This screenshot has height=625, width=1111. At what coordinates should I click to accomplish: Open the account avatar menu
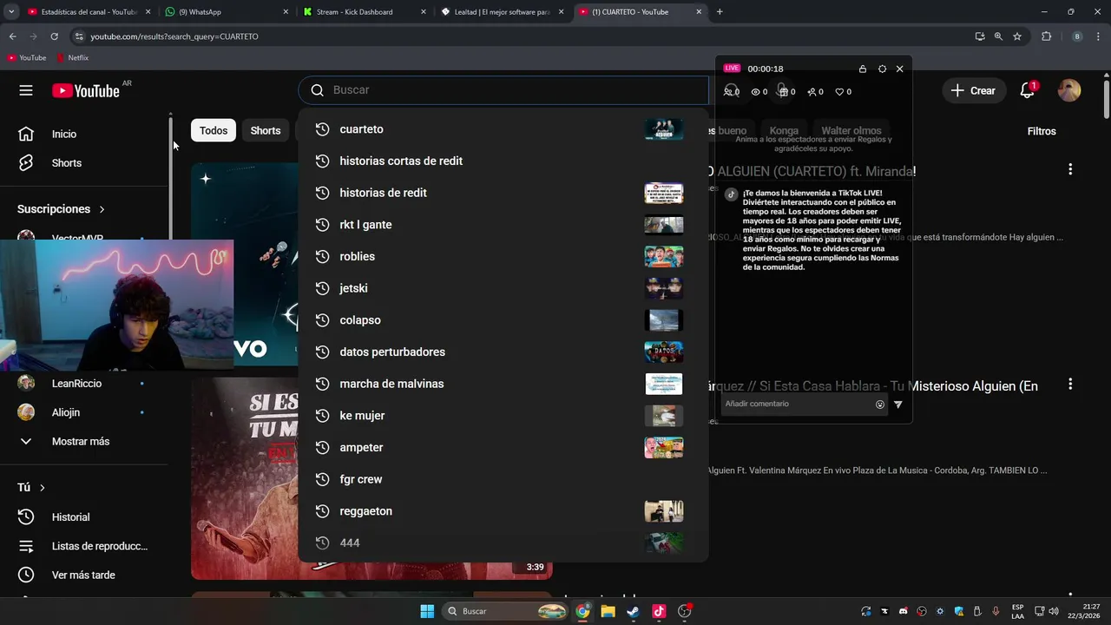tap(1069, 90)
